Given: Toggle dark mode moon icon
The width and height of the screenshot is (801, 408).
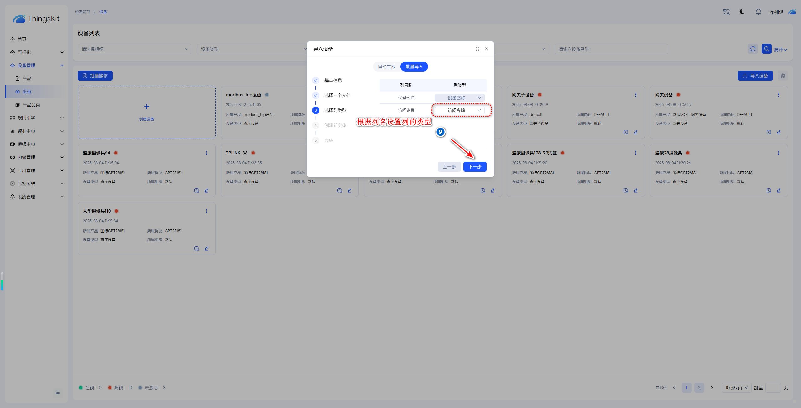Looking at the screenshot, I should (742, 12).
